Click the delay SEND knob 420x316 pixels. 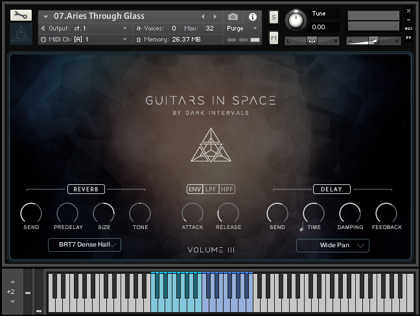tap(277, 213)
